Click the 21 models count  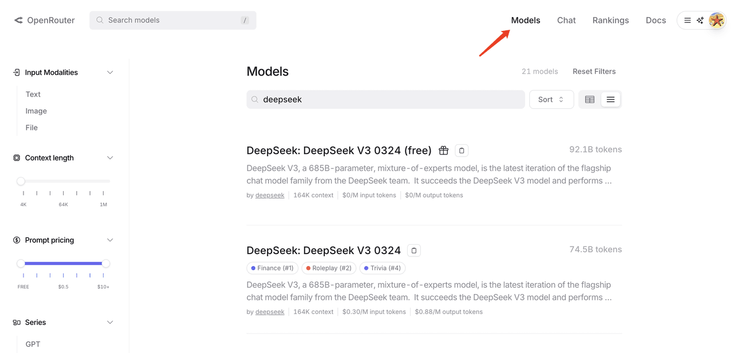[540, 72]
